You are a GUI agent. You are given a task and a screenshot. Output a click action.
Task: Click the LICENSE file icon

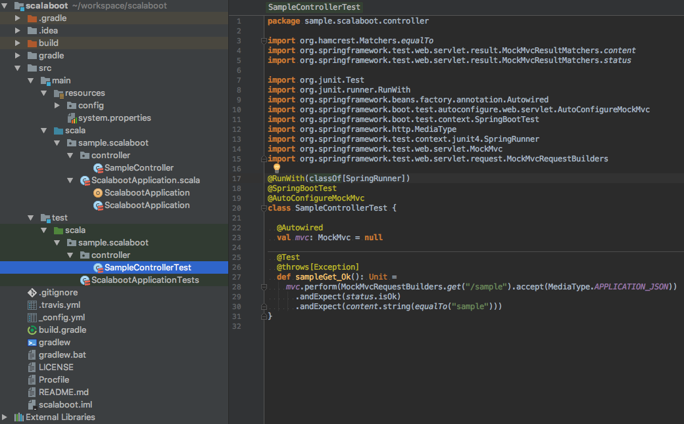(x=32, y=368)
